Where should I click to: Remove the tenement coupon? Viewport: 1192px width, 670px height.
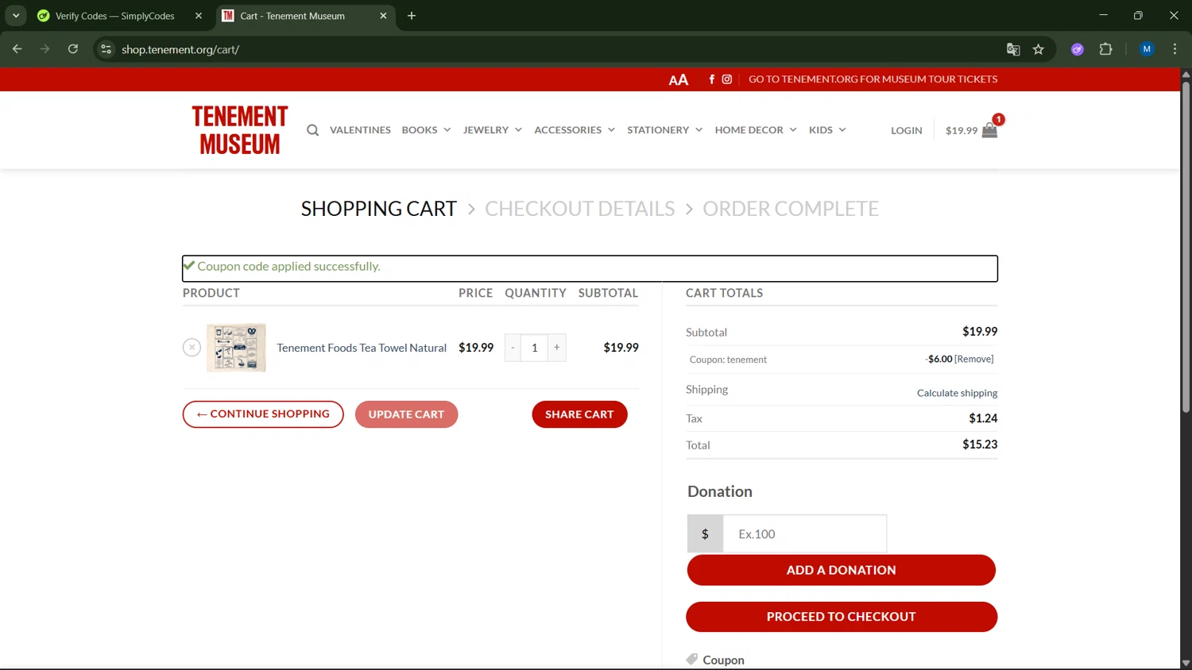point(974,360)
